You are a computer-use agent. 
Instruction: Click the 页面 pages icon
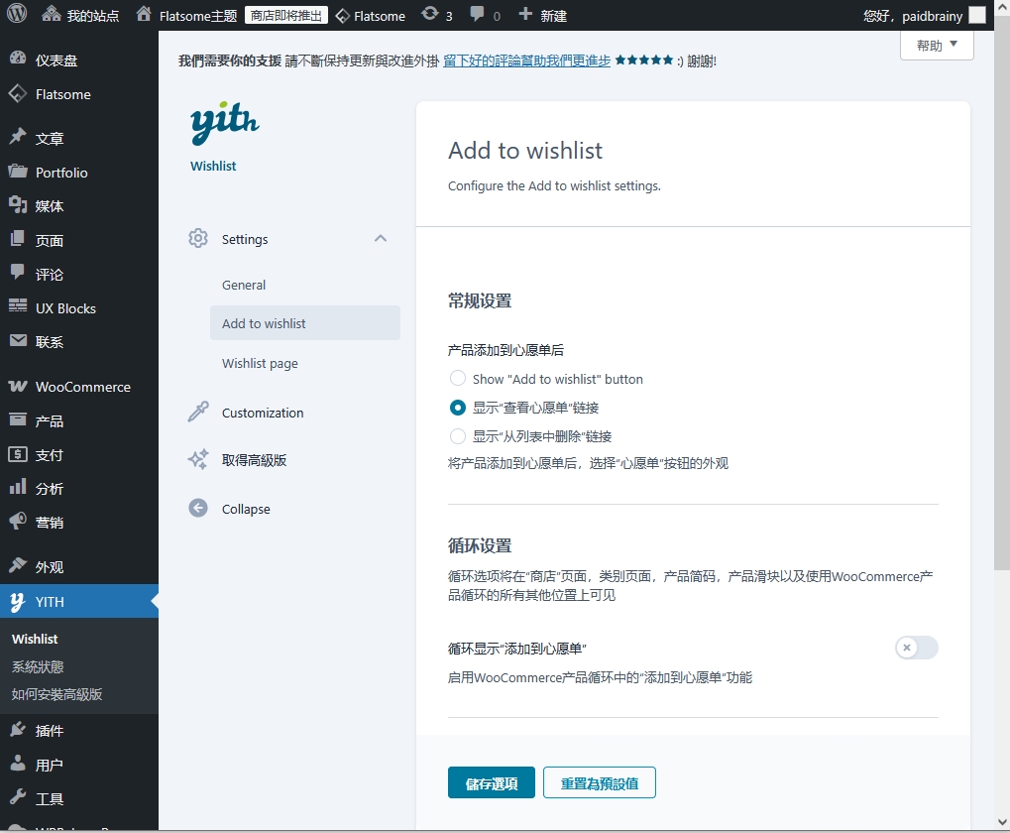18,240
